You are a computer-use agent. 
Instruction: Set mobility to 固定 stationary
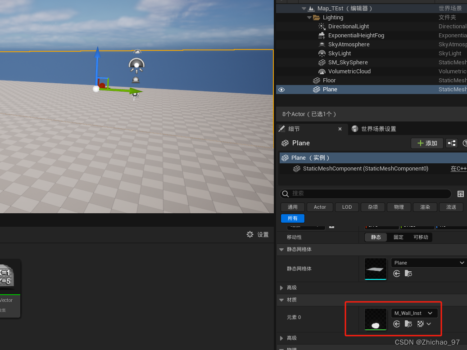point(398,237)
